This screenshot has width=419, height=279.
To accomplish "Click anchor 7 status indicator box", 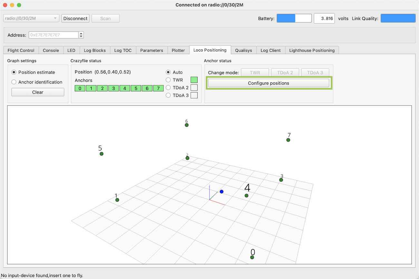I will pyautogui.click(x=158, y=88).
